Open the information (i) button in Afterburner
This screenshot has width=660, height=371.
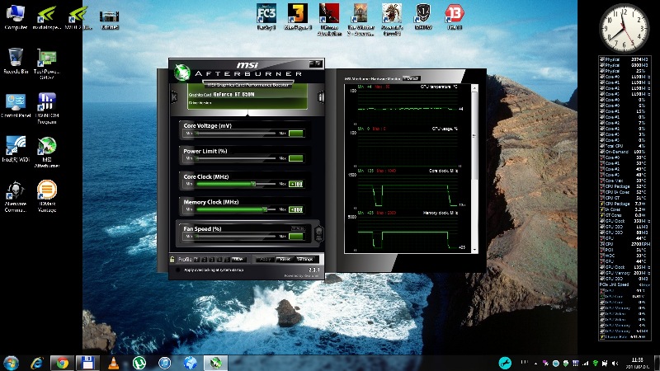(321, 96)
